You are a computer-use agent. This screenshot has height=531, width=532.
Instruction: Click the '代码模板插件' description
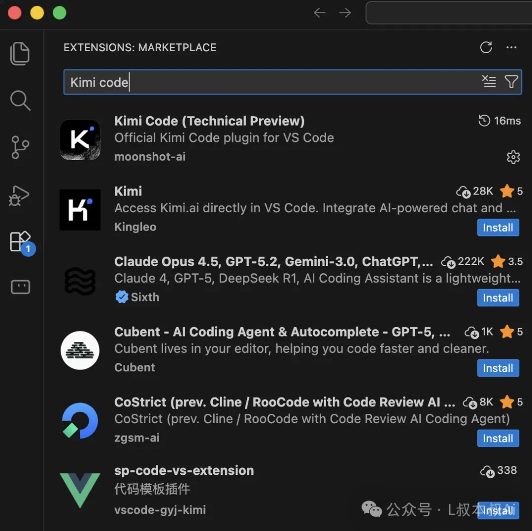(152, 489)
